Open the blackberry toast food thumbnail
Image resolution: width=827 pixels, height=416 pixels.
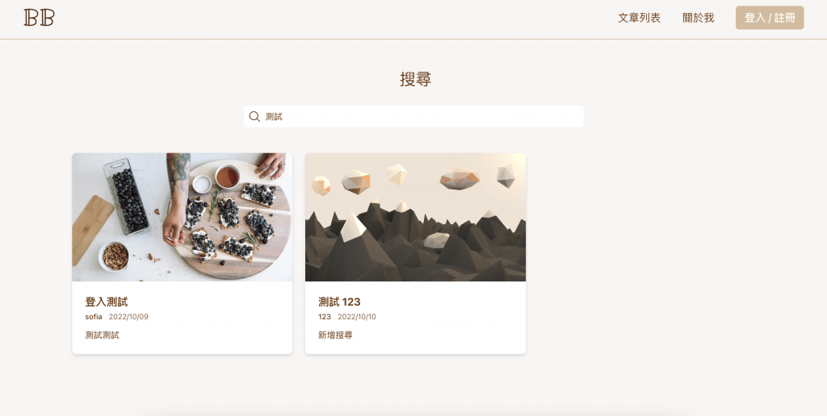tap(182, 217)
